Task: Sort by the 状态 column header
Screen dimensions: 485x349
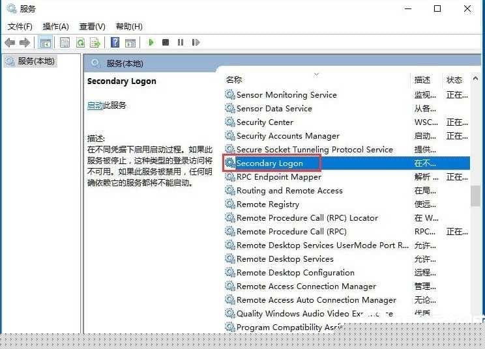Action: (x=454, y=80)
